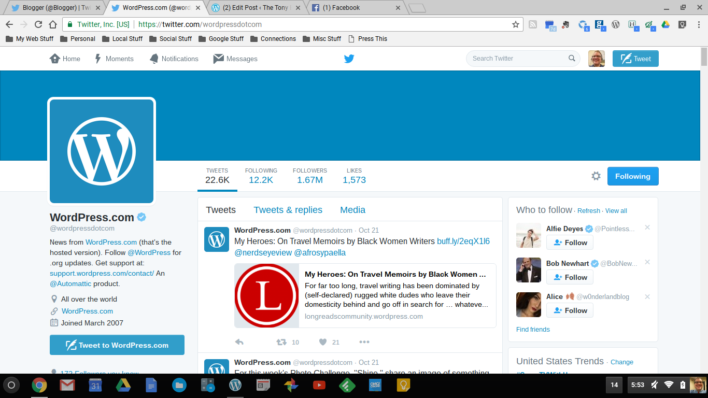708x398 pixels.
Task: Follow Alfie Deyes
Action: [570, 243]
